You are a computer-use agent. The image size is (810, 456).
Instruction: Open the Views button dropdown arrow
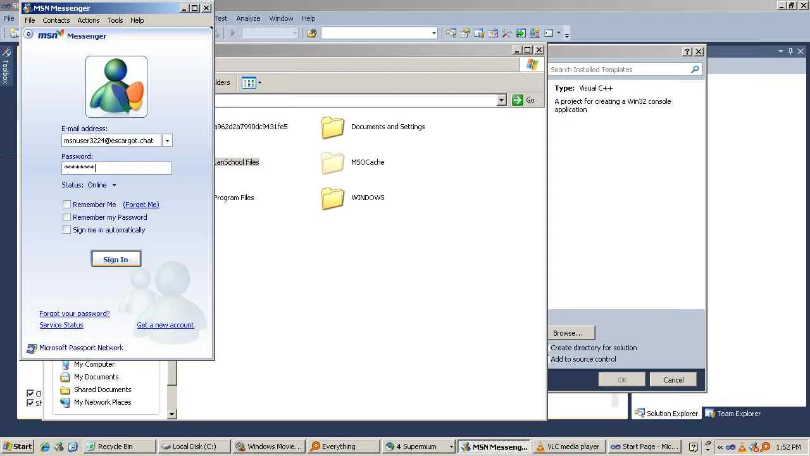click(x=259, y=82)
